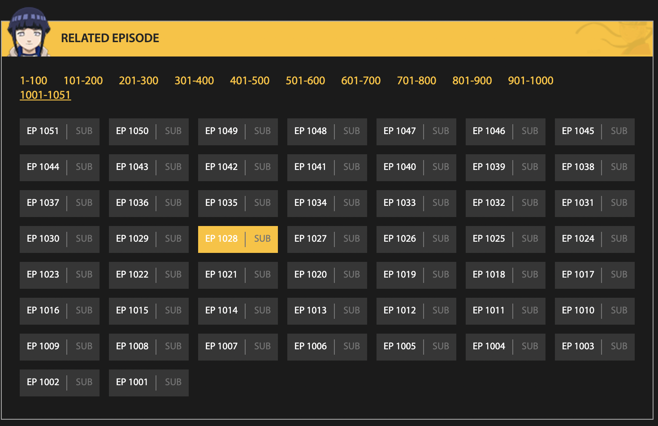
Task: Open episode EP 1020
Action: click(x=327, y=275)
